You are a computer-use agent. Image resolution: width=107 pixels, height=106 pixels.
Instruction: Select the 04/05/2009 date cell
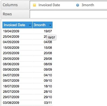point(17,42)
